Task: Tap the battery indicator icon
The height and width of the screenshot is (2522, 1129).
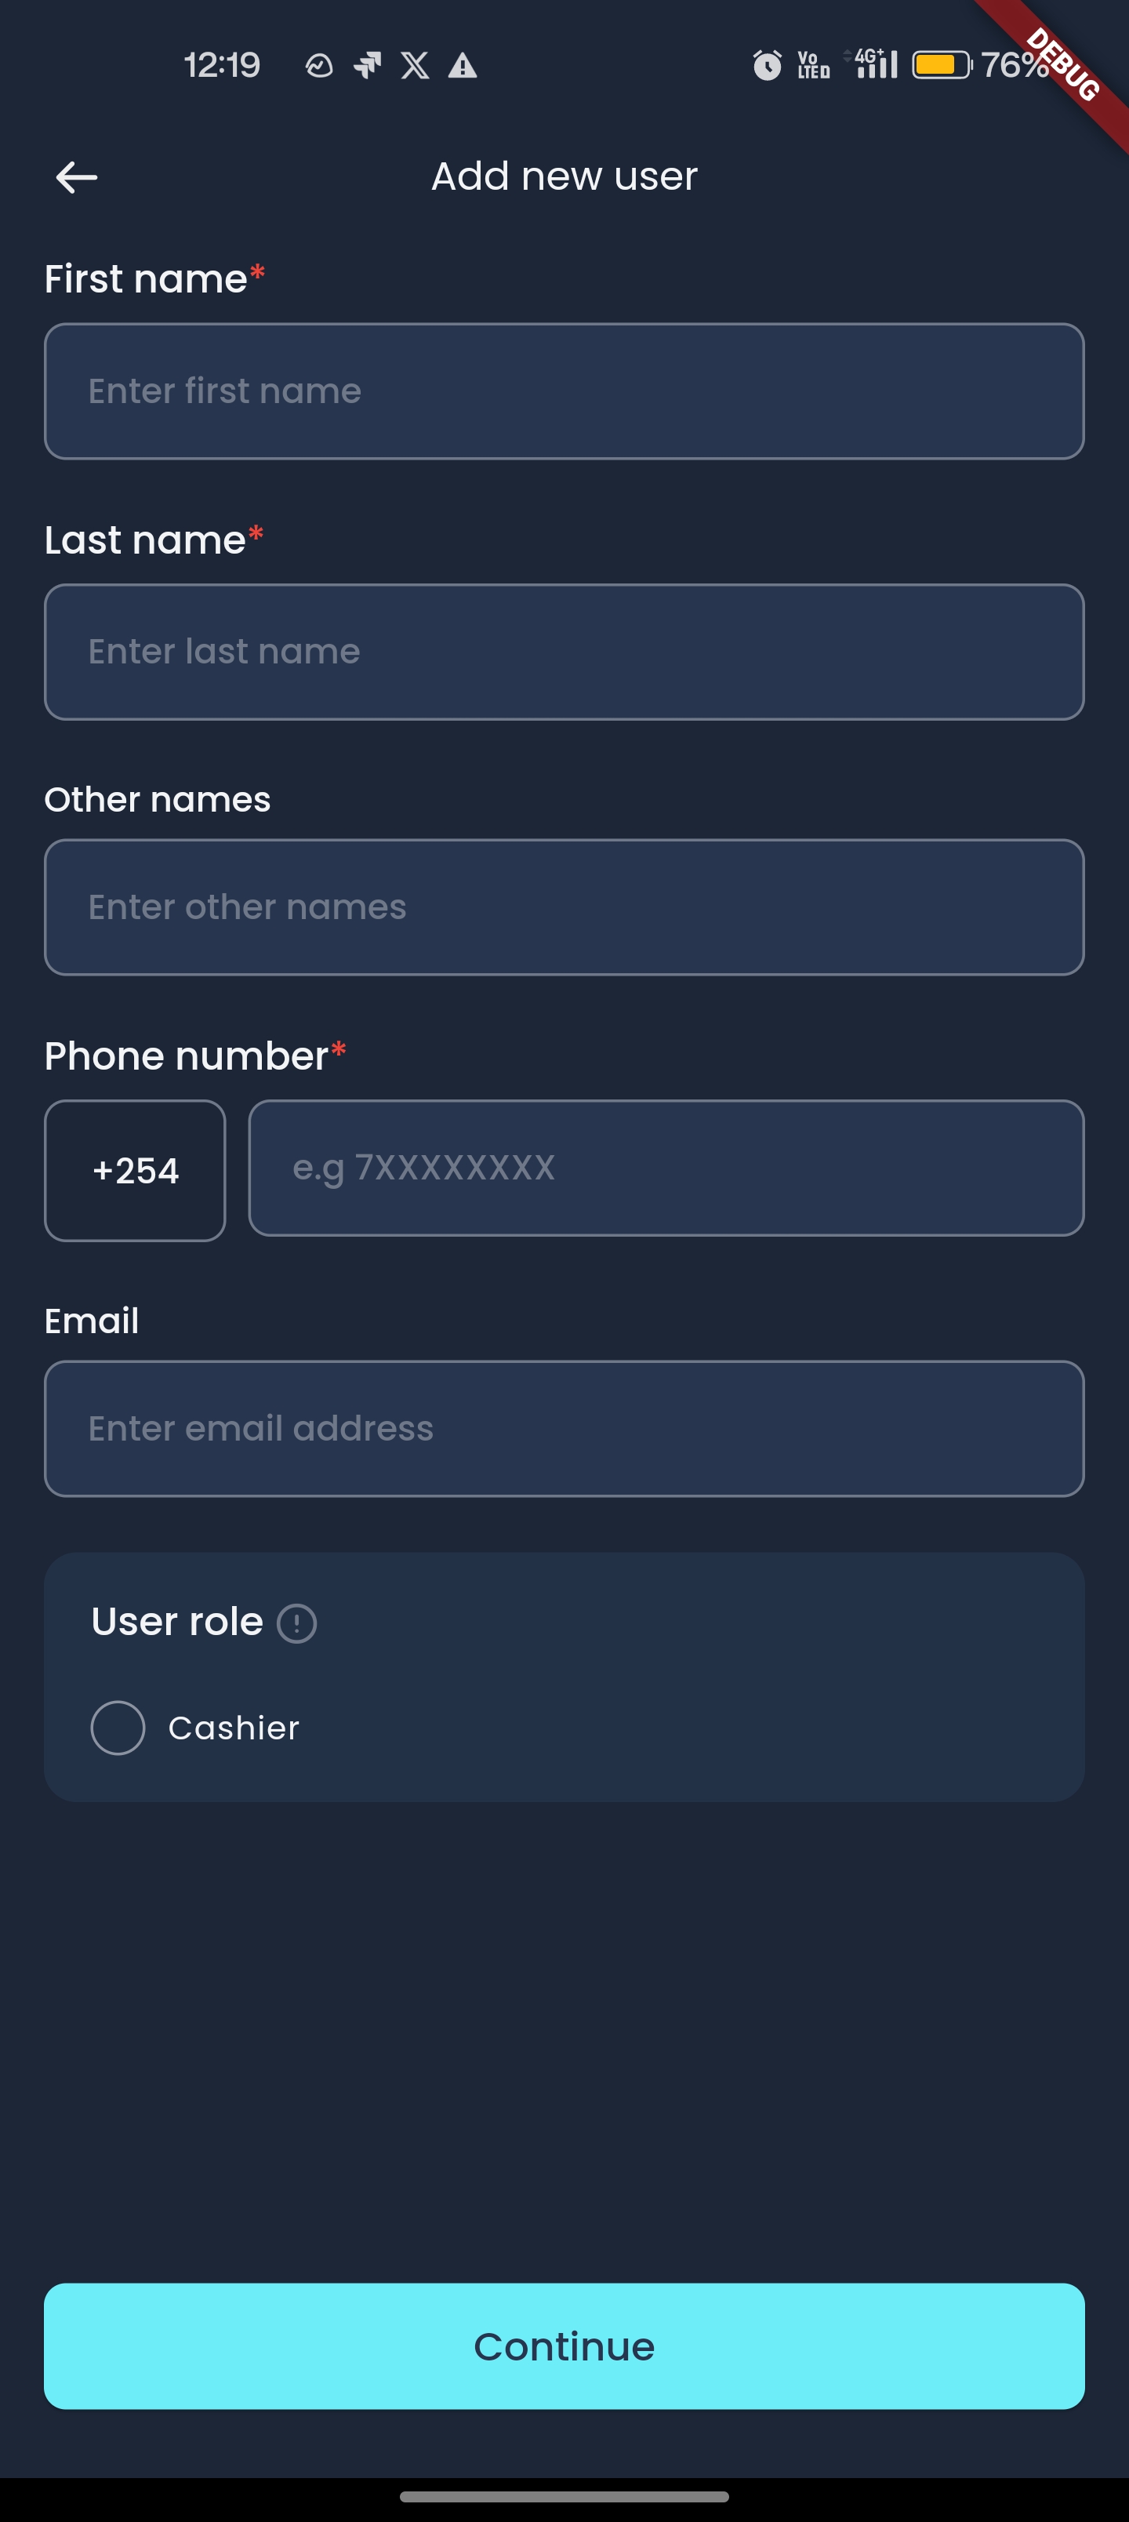Action: coord(941,66)
